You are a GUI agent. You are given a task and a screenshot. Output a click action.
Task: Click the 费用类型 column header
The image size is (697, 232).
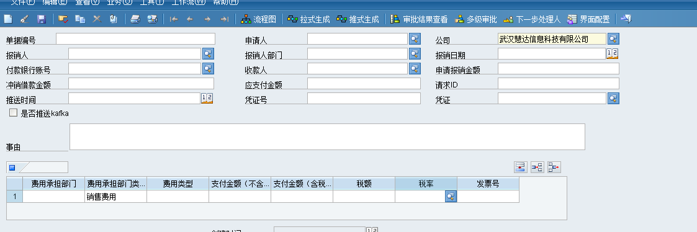coord(178,184)
